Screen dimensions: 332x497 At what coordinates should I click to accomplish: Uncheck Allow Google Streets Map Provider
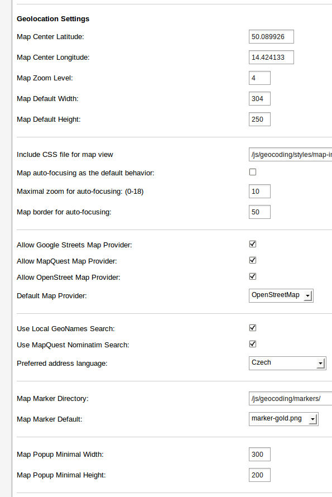pyautogui.click(x=252, y=244)
